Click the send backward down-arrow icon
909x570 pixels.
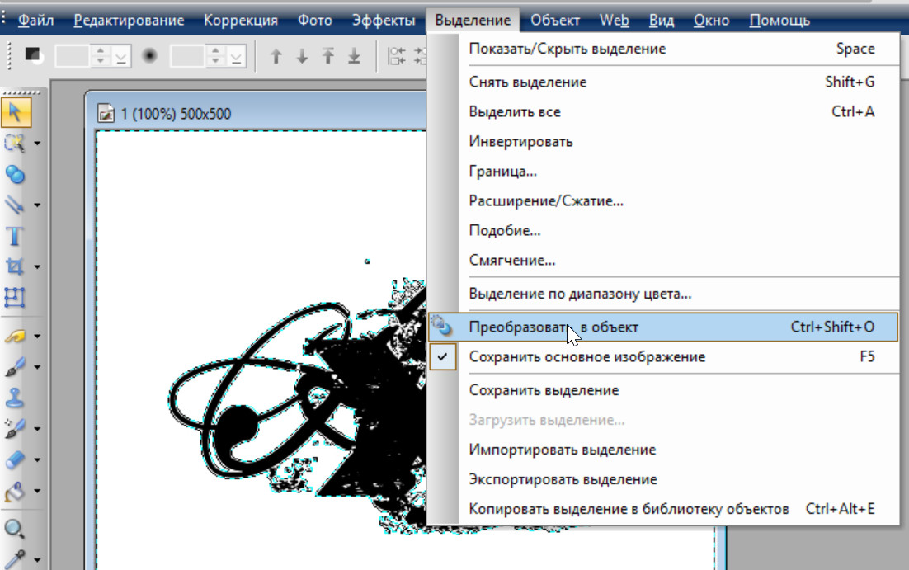pos(302,56)
